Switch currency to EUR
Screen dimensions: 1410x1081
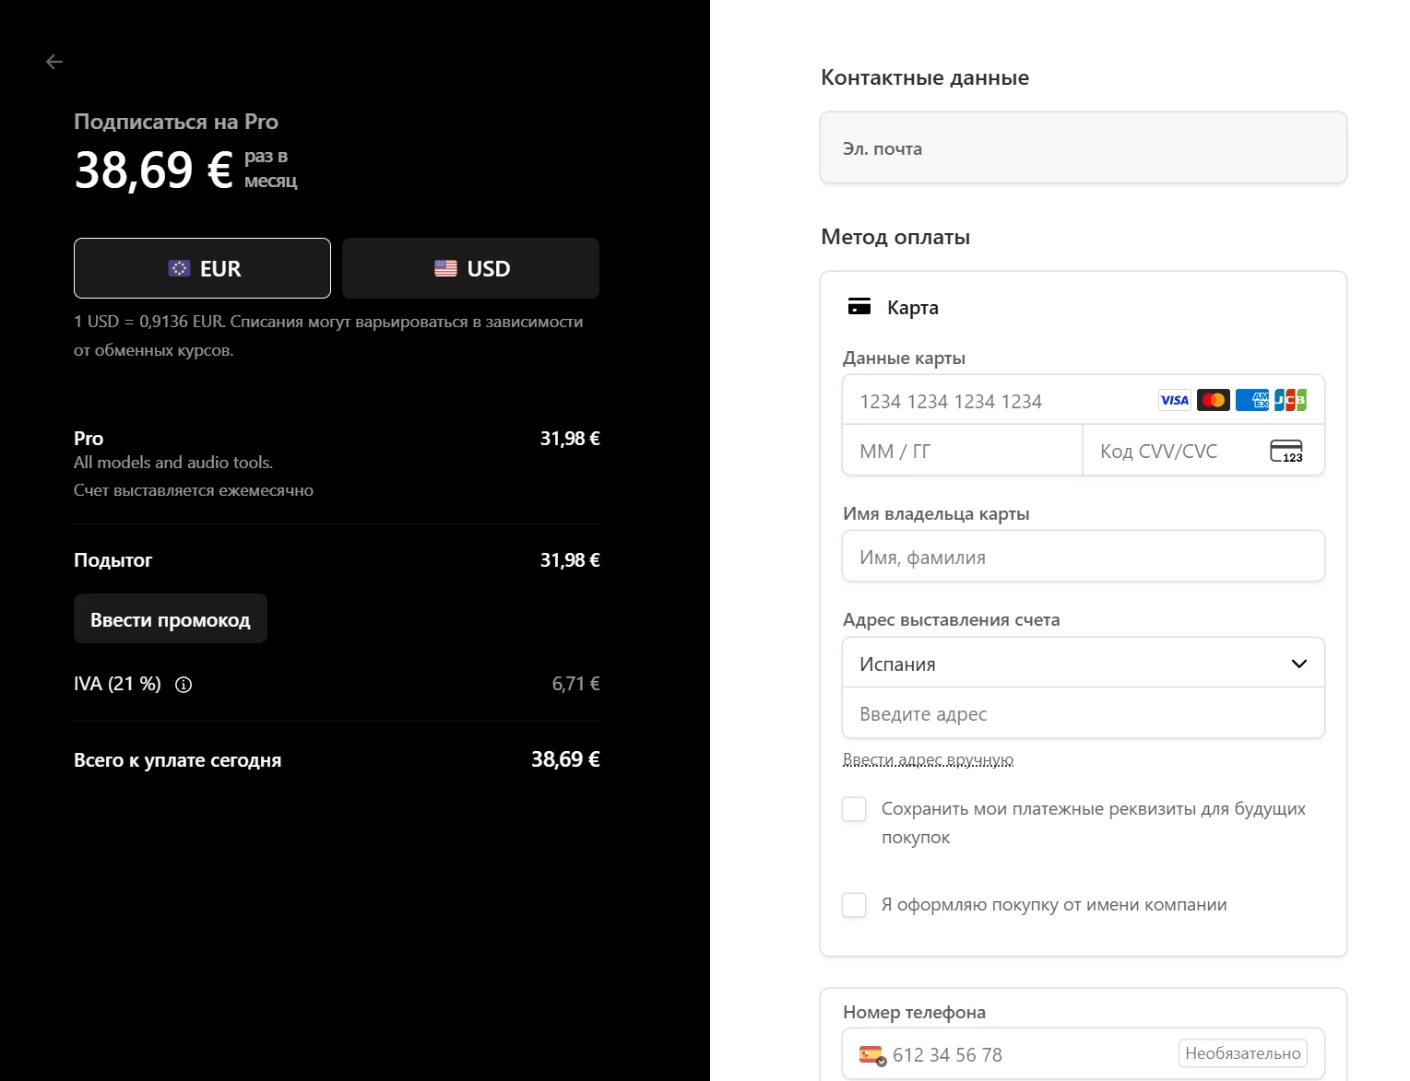tap(202, 268)
